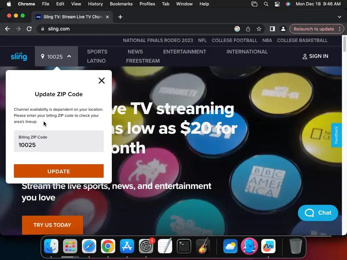Open Safari from the Dock

pyautogui.click(x=89, y=246)
